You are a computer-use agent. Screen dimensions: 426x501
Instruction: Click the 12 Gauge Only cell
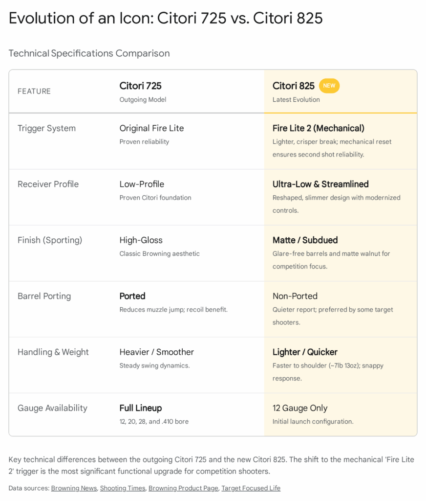[300, 408]
